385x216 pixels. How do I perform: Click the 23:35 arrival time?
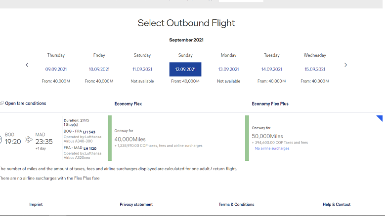[x=44, y=142]
